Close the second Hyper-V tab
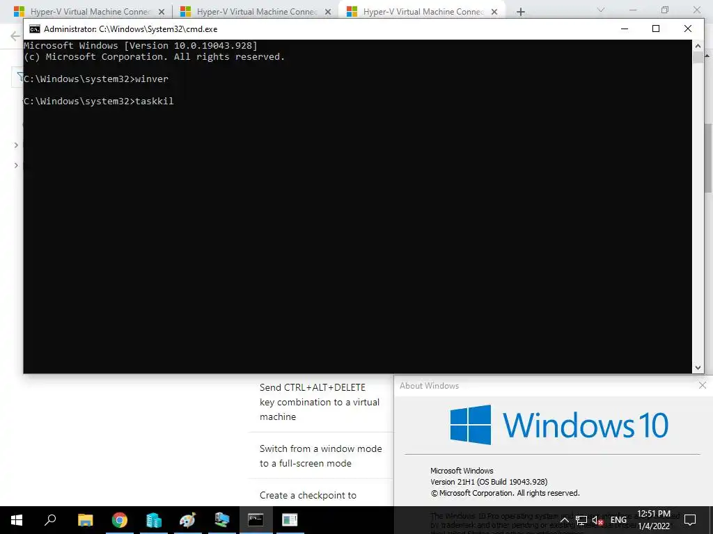 [328, 12]
